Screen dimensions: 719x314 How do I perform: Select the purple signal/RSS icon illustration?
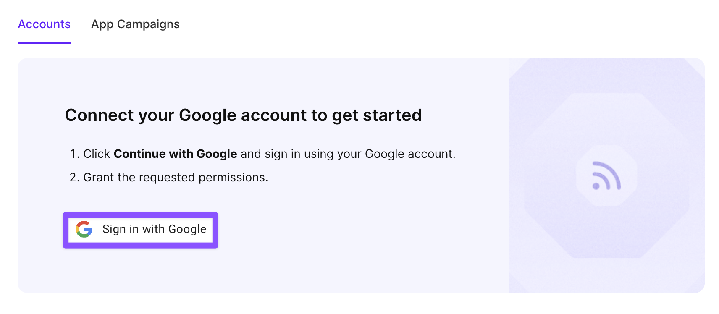[x=606, y=176]
